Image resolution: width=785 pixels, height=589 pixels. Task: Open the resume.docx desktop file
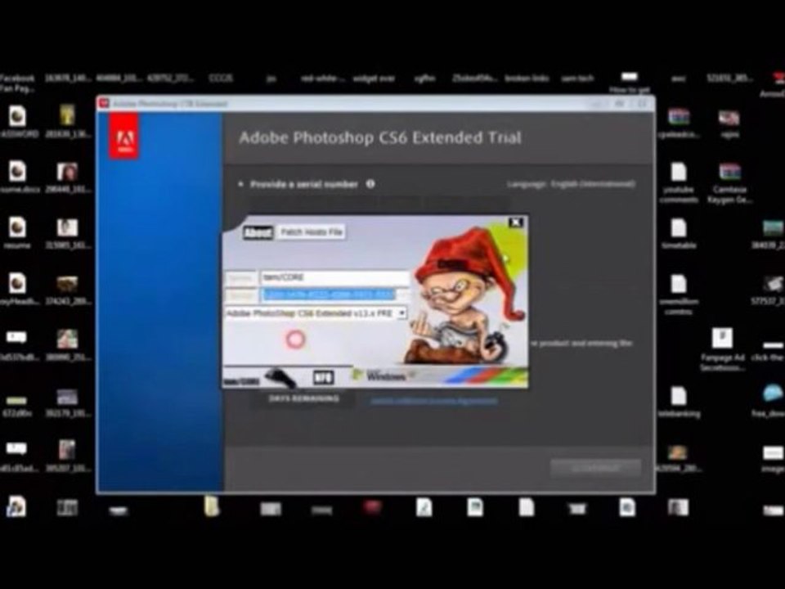tap(17, 178)
